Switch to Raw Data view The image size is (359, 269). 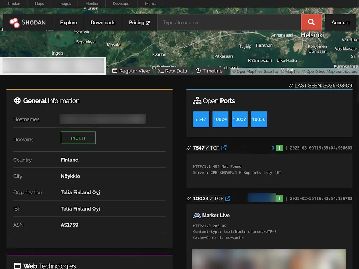[172, 71]
